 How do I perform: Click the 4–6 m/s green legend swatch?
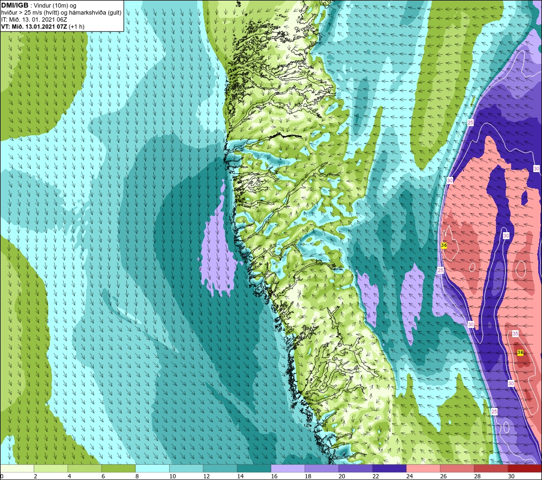pyautogui.click(x=85, y=469)
